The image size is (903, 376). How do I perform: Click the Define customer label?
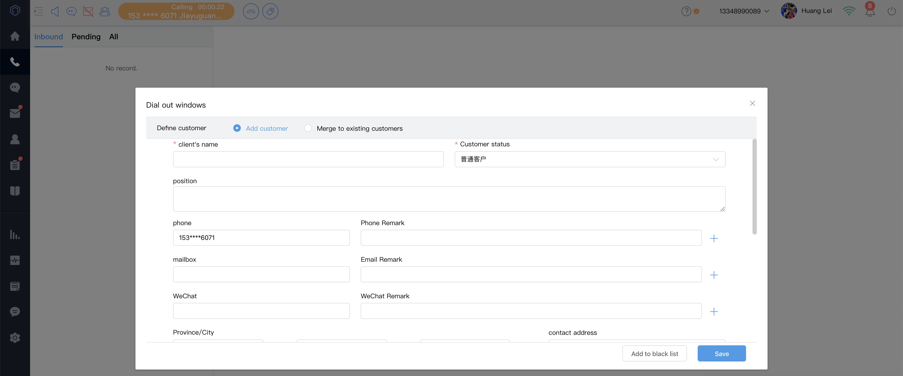[x=181, y=128]
